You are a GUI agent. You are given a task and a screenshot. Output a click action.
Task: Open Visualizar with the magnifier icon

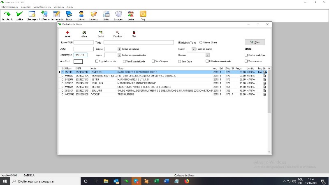118,32
